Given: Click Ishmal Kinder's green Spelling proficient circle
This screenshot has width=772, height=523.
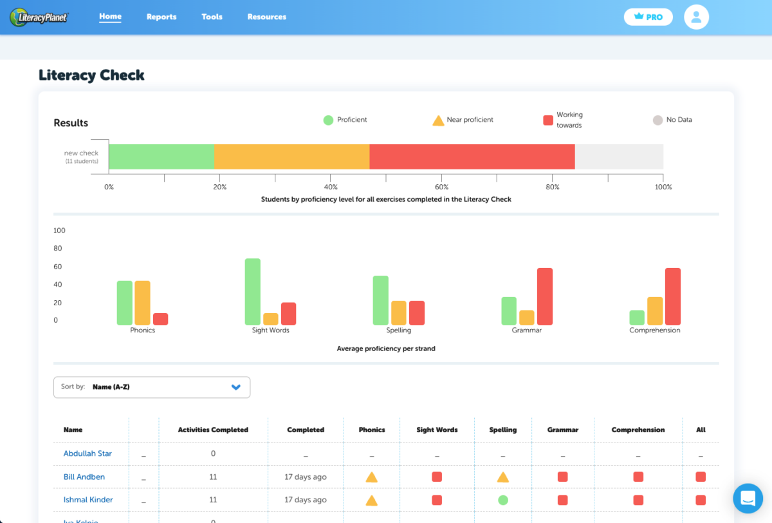Looking at the screenshot, I should click(503, 500).
